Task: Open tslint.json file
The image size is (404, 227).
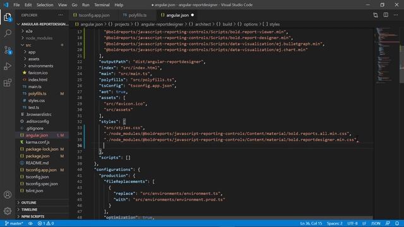Action: tap(34, 191)
